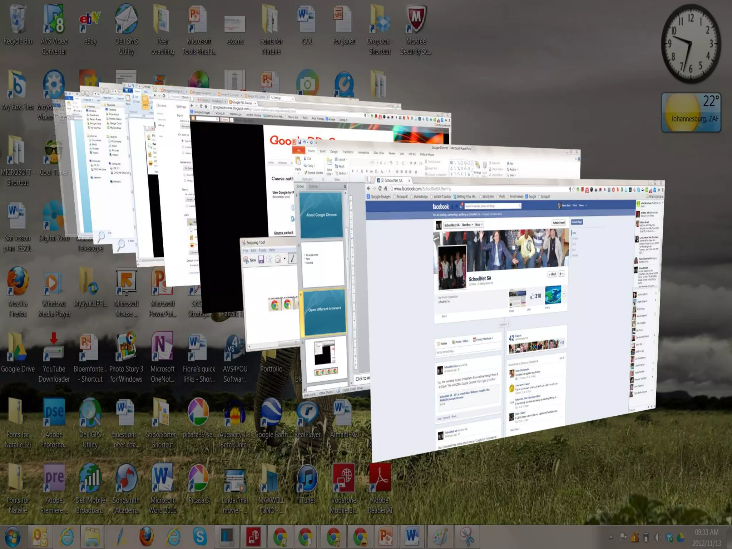Open the Tools menu in Snipping Tool

pos(262,250)
